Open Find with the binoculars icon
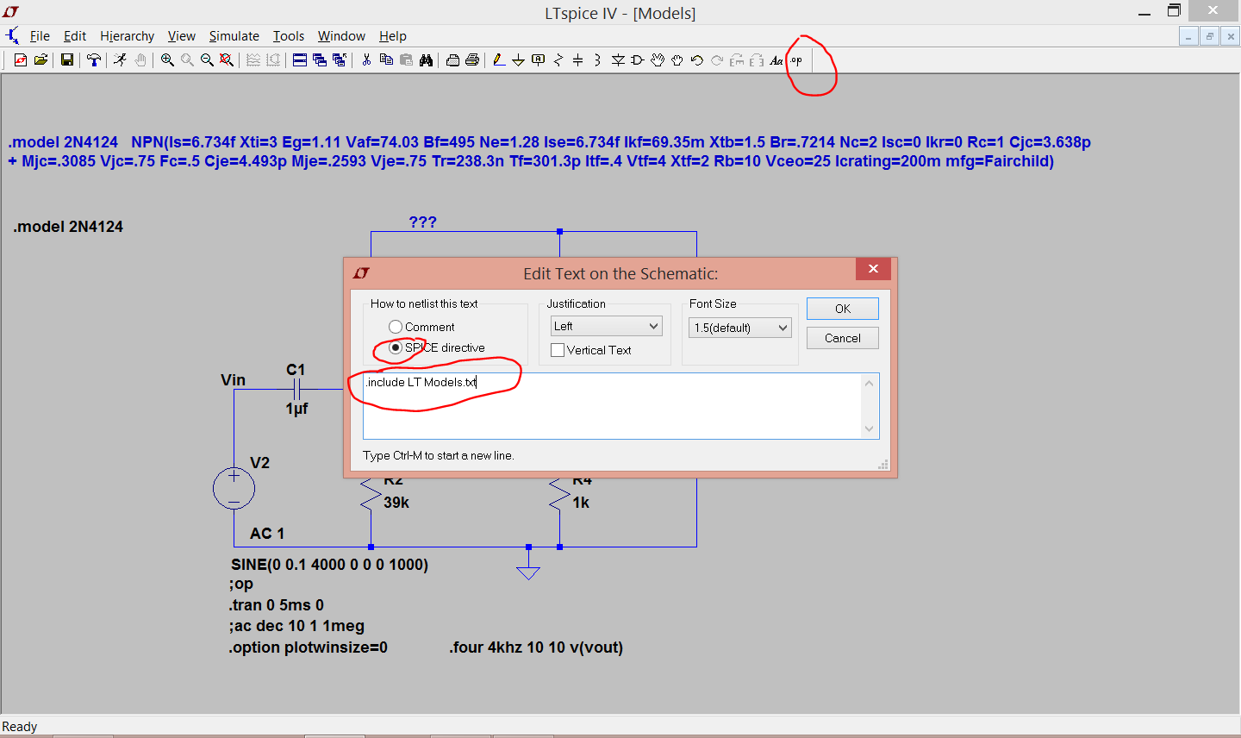This screenshot has height=738, width=1241. tap(426, 60)
